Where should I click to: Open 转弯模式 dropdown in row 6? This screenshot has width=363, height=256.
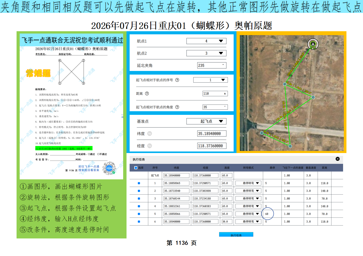[248, 222]
